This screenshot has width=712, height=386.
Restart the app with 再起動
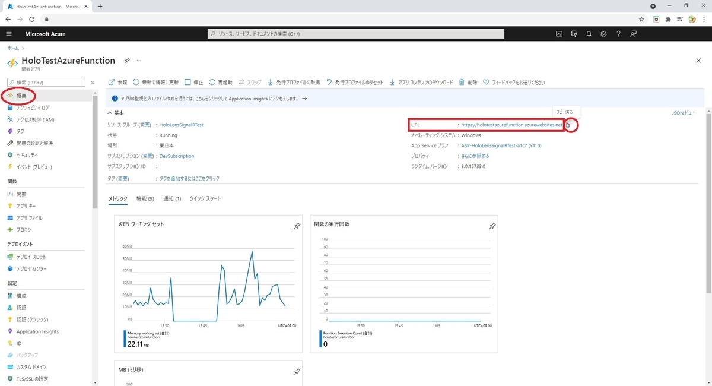pos(220,83)
